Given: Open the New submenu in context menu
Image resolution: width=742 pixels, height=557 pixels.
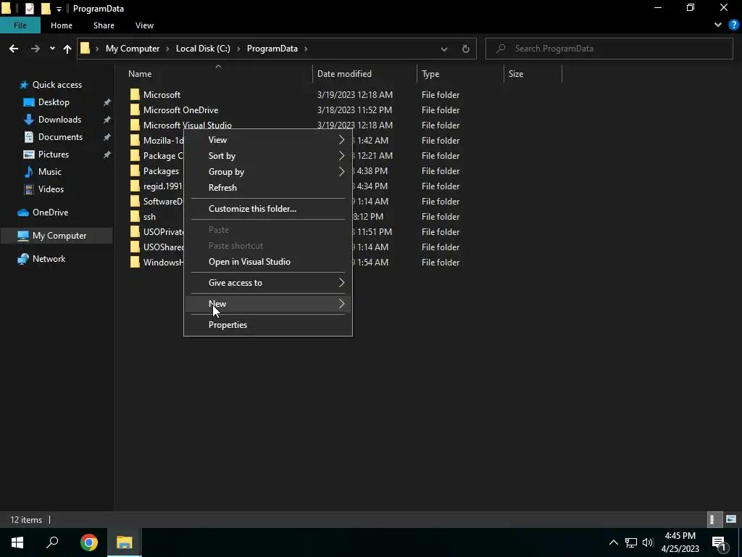Looking at the screenshot, I should 268,304.
